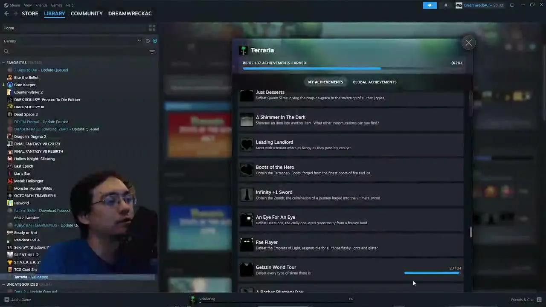Open the DreamwreckAC account dropdown
Screen dimensions: 546x307
[479, 5]
